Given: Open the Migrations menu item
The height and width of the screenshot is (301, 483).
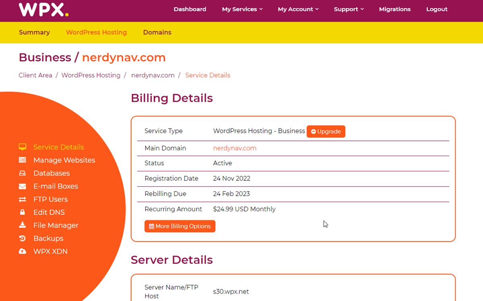Looking at the screenshot, I should (394, 9).
